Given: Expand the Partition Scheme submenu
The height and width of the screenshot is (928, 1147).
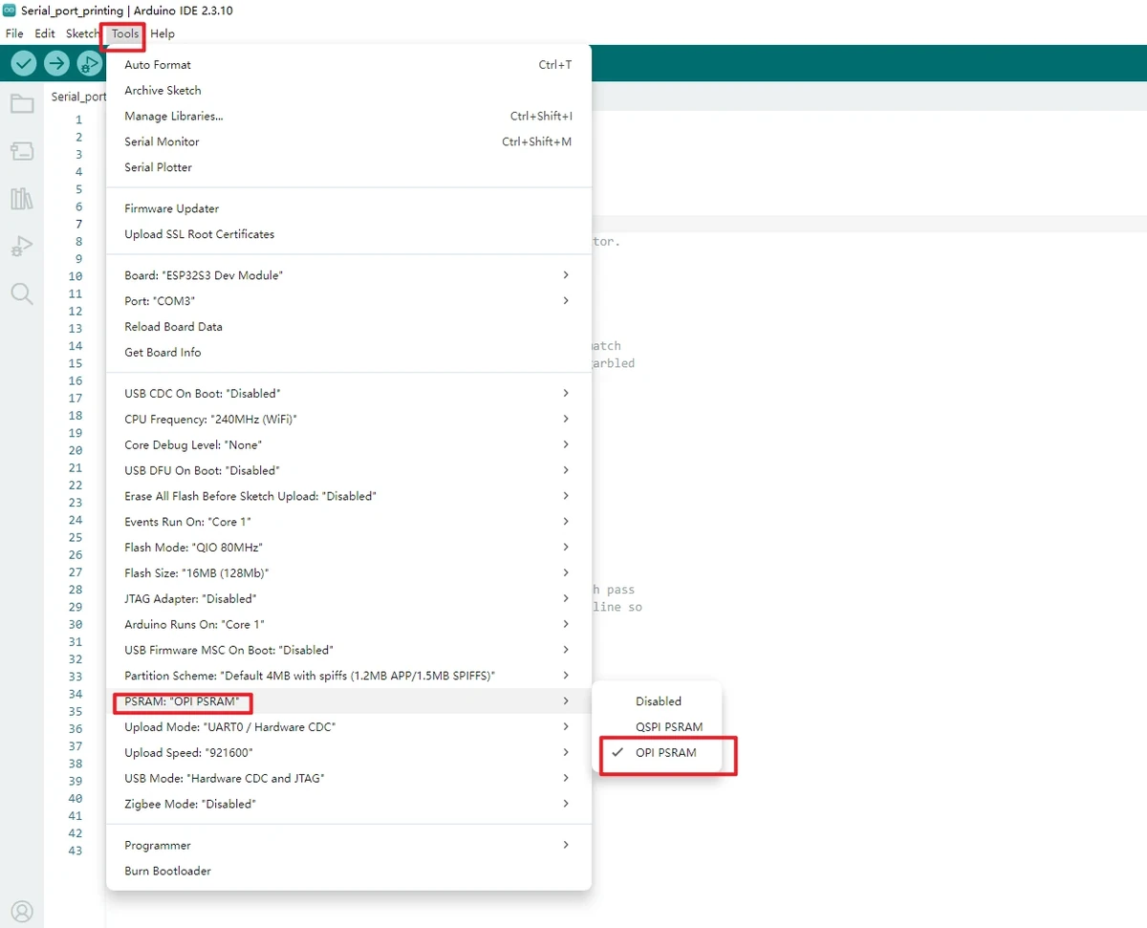Looking at the screenshot, I should [349, 676].
